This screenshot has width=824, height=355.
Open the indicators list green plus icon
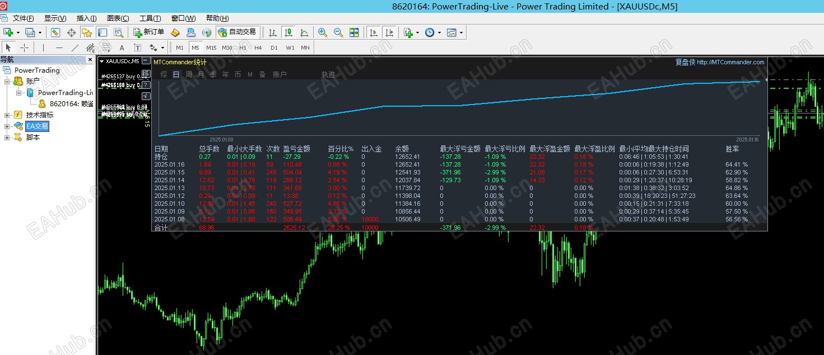click(x=408, y=32)
